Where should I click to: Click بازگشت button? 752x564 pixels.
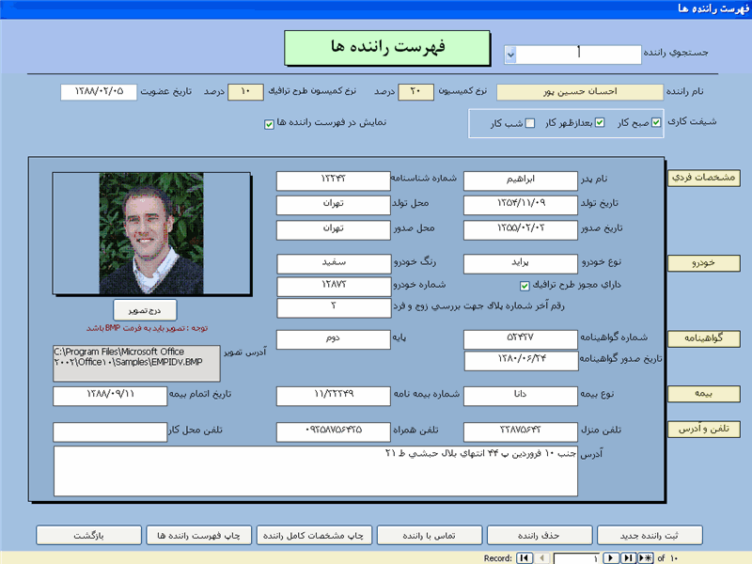[x=88, y=535]
